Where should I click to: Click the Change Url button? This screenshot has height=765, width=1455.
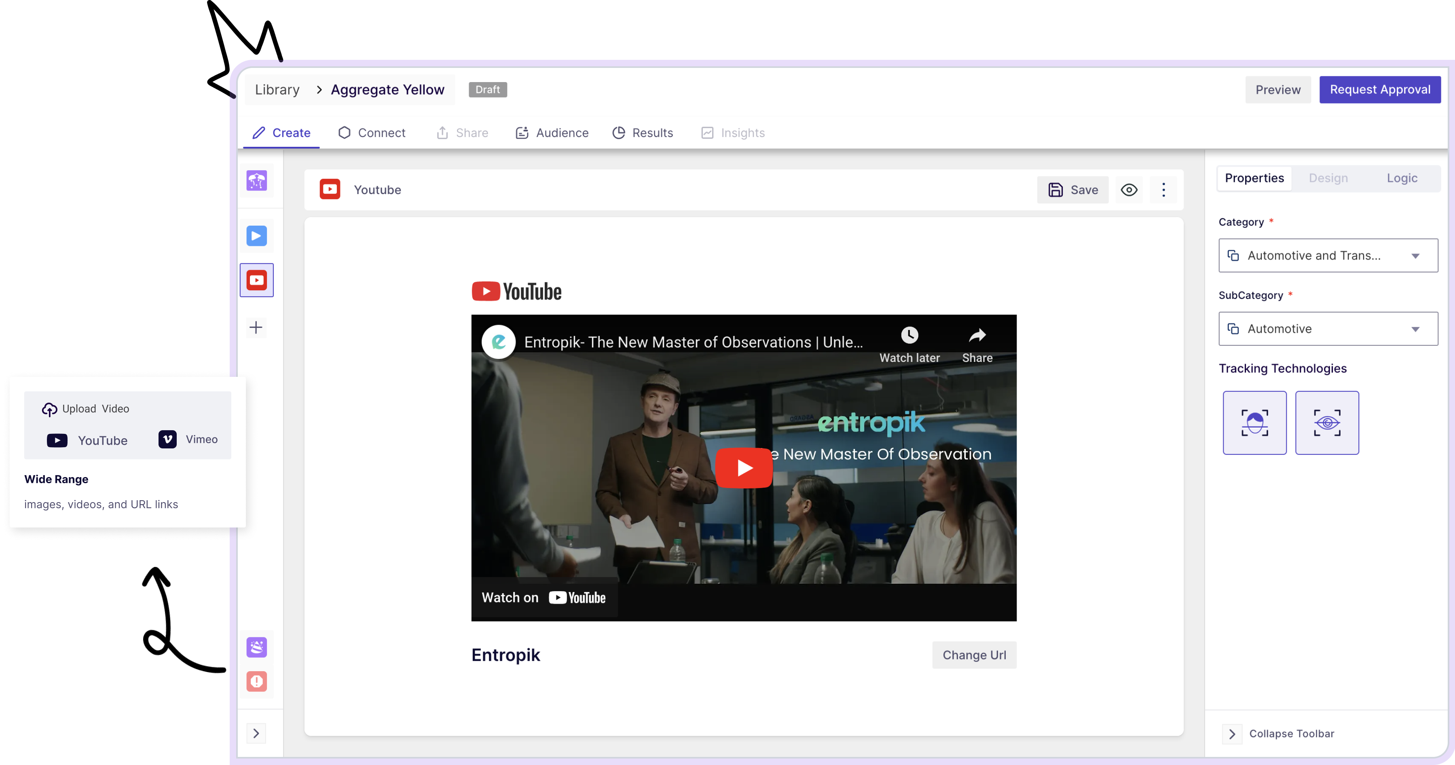[x=974, y=655]
